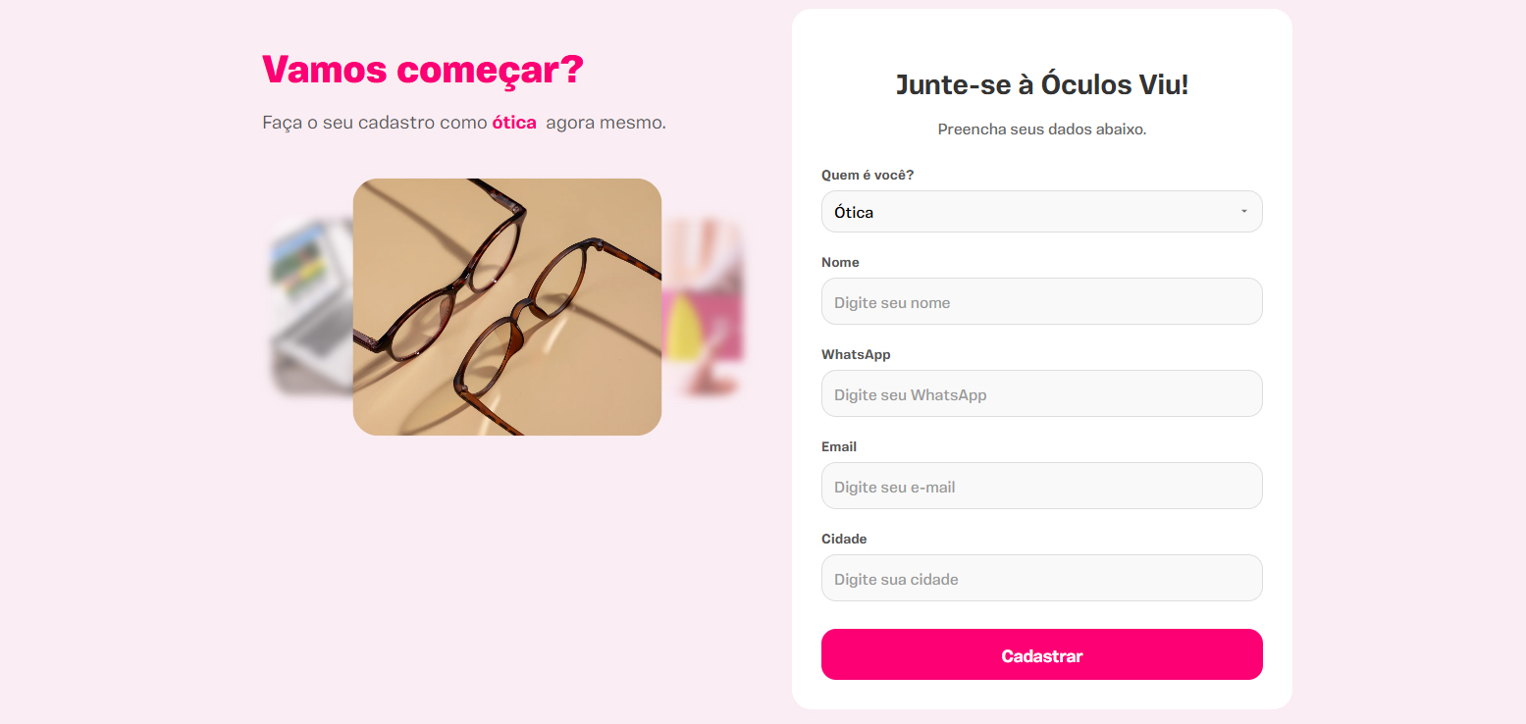Click the WhatsApp number input field
1526x724 pixels.
click(x=1041, y=393)
